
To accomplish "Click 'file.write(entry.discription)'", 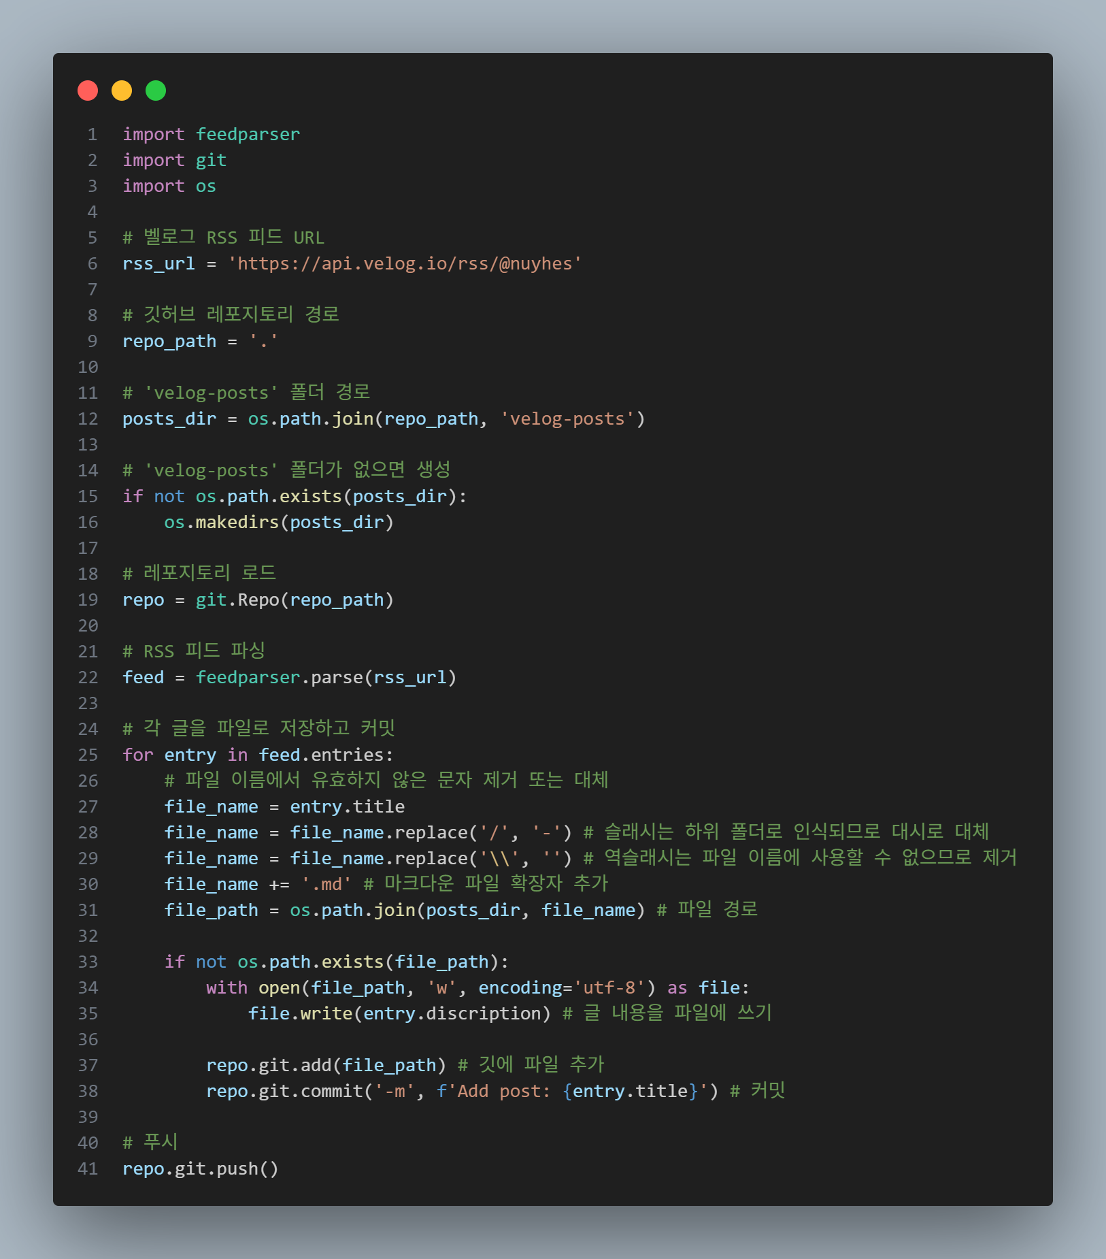I will [399, 1013].
